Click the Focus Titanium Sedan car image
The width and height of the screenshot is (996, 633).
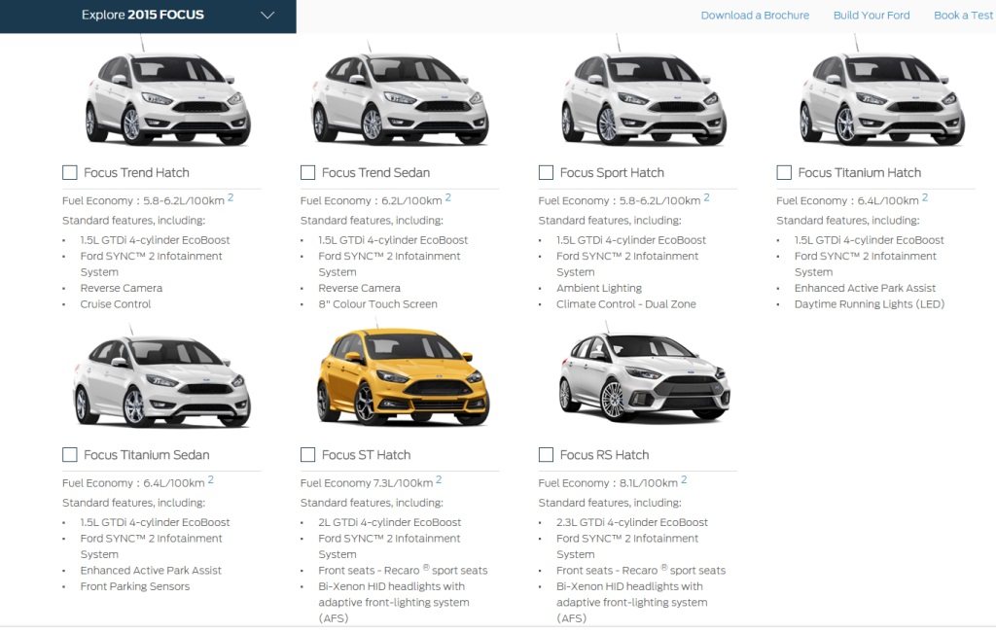coord(161,378)
